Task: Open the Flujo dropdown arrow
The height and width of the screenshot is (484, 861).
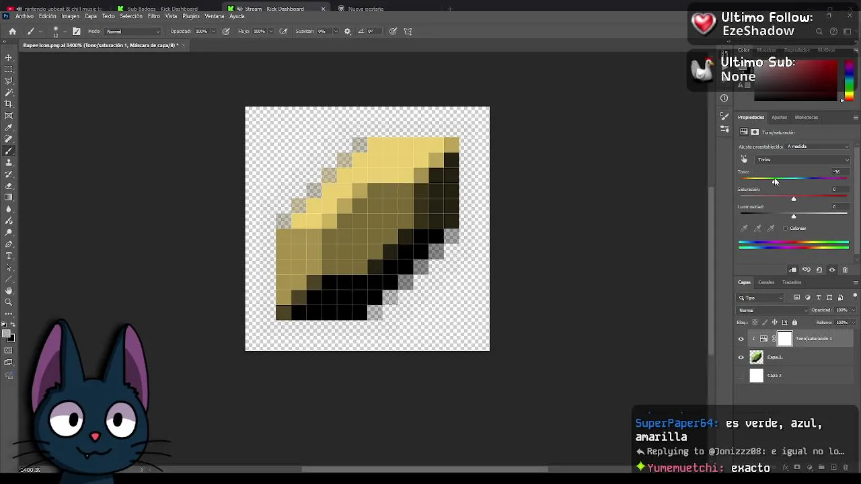Action: [x=272, y=32]
